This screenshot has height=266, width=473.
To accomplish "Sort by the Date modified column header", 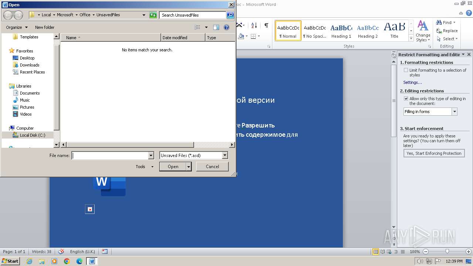I will (183, 38).
